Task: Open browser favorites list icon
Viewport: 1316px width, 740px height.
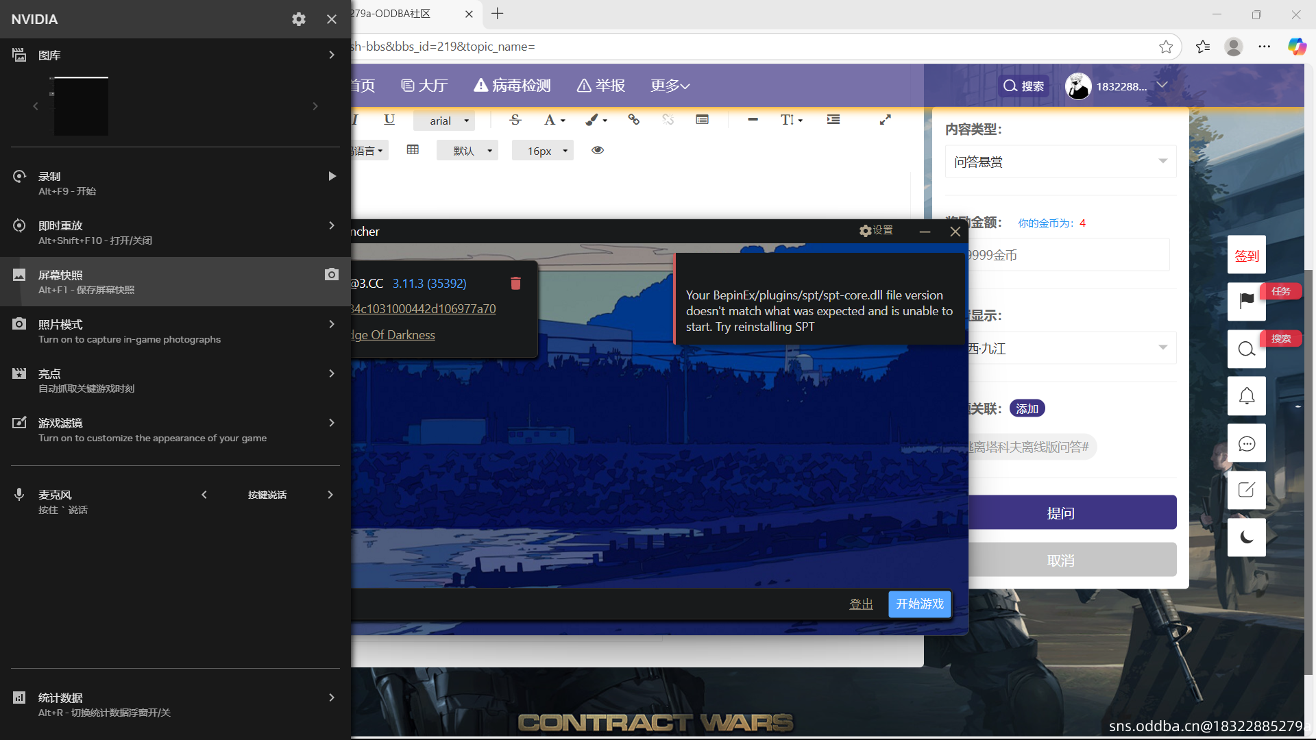Action: tap(1203, 47)
